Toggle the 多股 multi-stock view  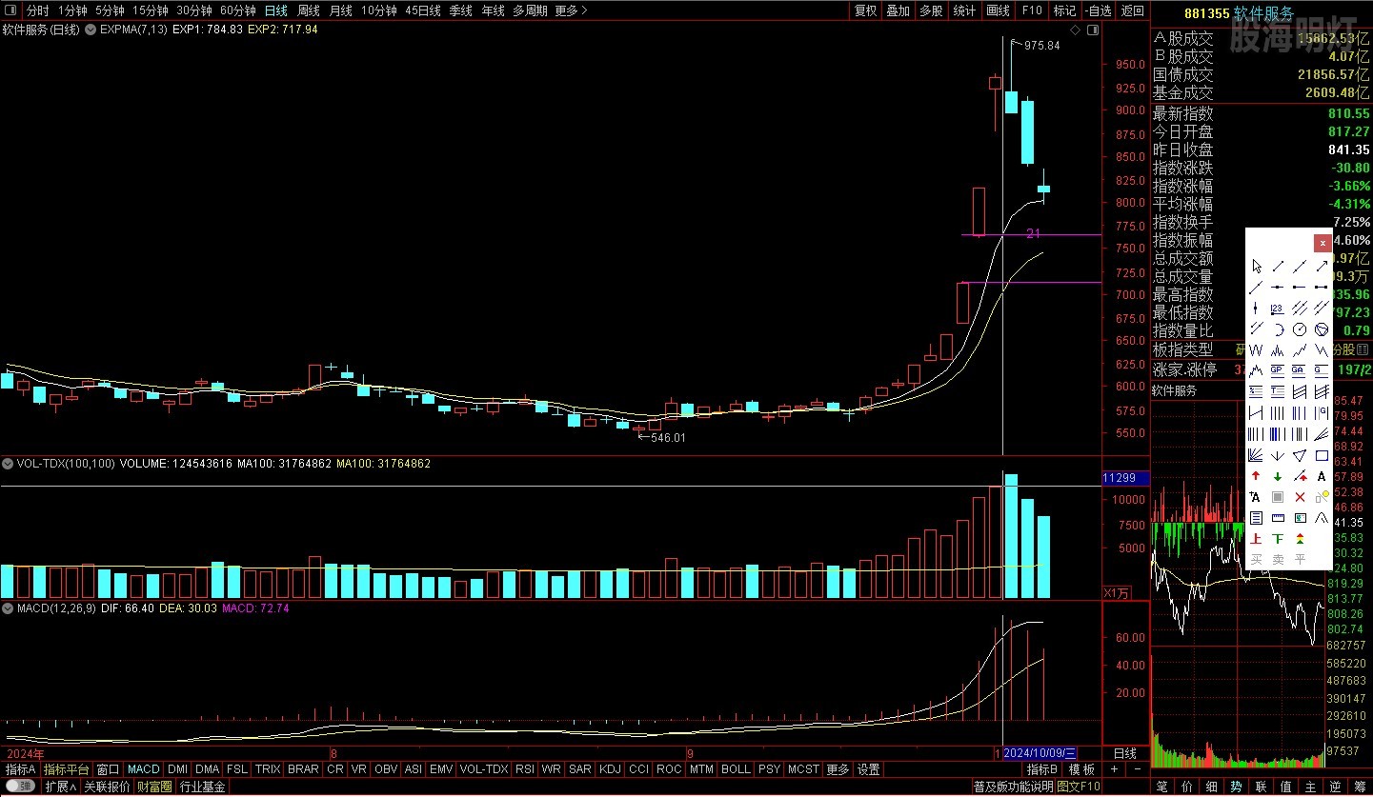(931, 10)
